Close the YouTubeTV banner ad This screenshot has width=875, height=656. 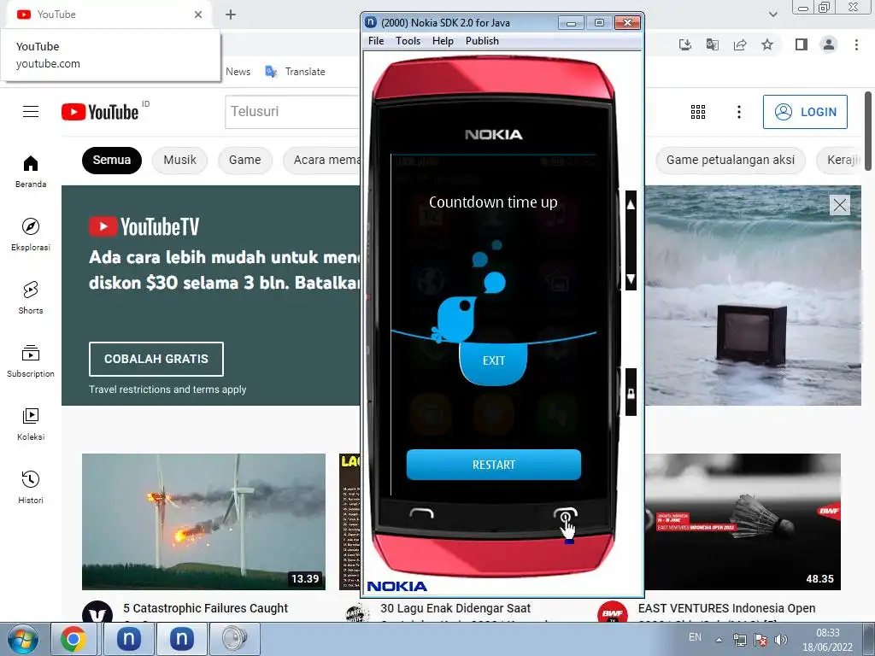click(840, 205)
